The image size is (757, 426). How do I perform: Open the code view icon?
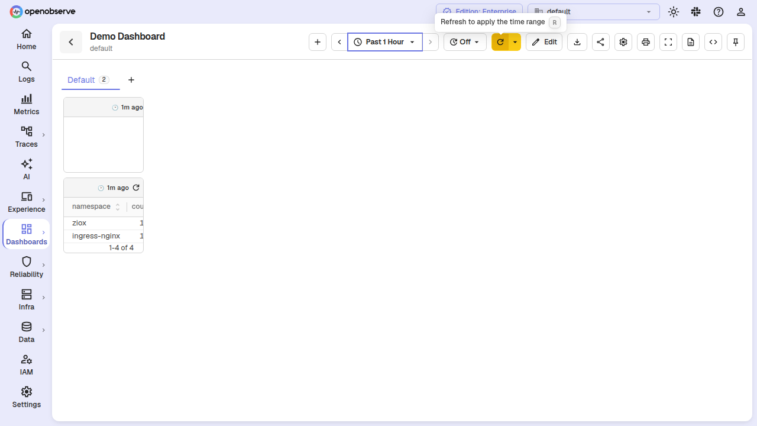[713, 42]
